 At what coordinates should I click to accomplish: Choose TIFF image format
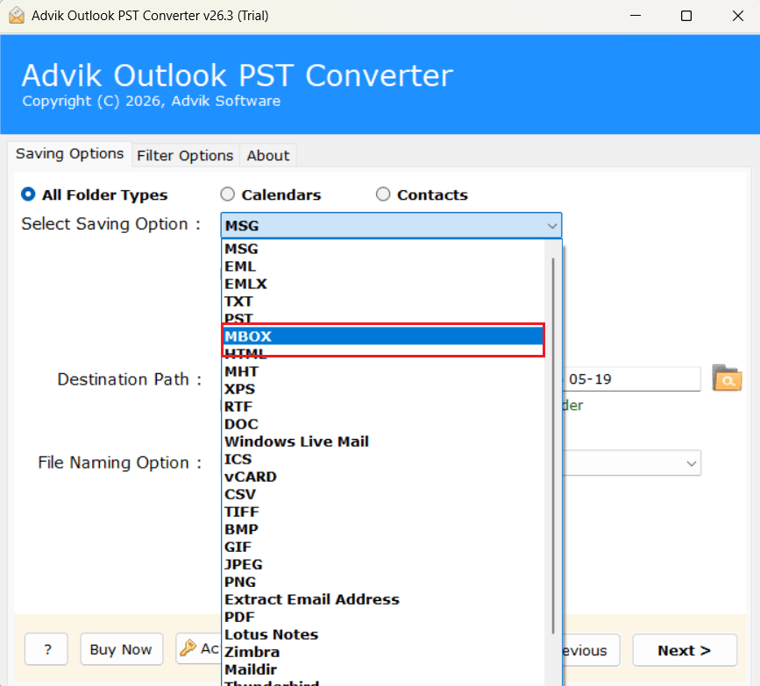[x=383, y=512]
